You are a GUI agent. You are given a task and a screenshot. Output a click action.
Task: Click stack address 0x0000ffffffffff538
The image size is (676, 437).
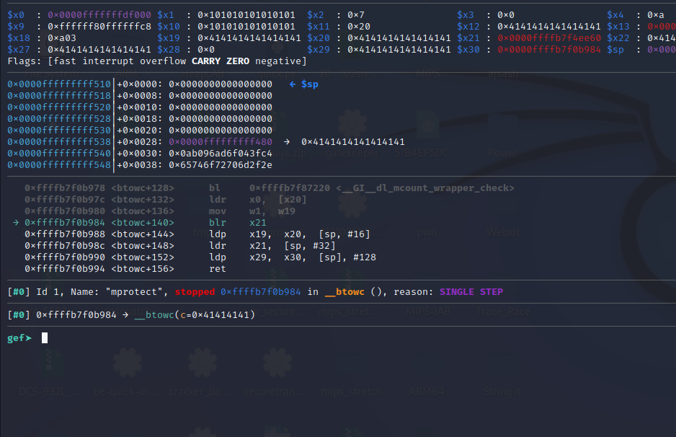tap(59, 142)
